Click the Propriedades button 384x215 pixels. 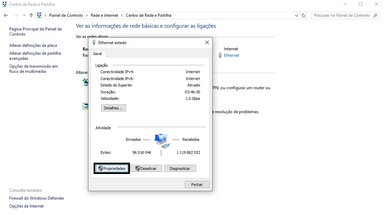(111, 169)
